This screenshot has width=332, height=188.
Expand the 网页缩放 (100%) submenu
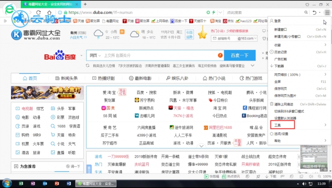click(x=325, y=75)
